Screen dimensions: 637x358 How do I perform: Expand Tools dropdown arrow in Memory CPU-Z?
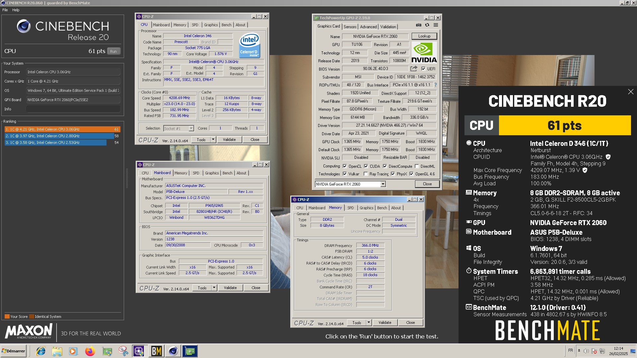coord(369,323)
